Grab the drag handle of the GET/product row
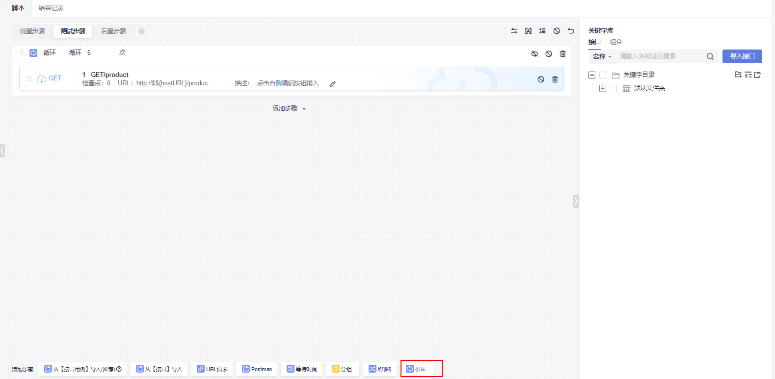 29,78
